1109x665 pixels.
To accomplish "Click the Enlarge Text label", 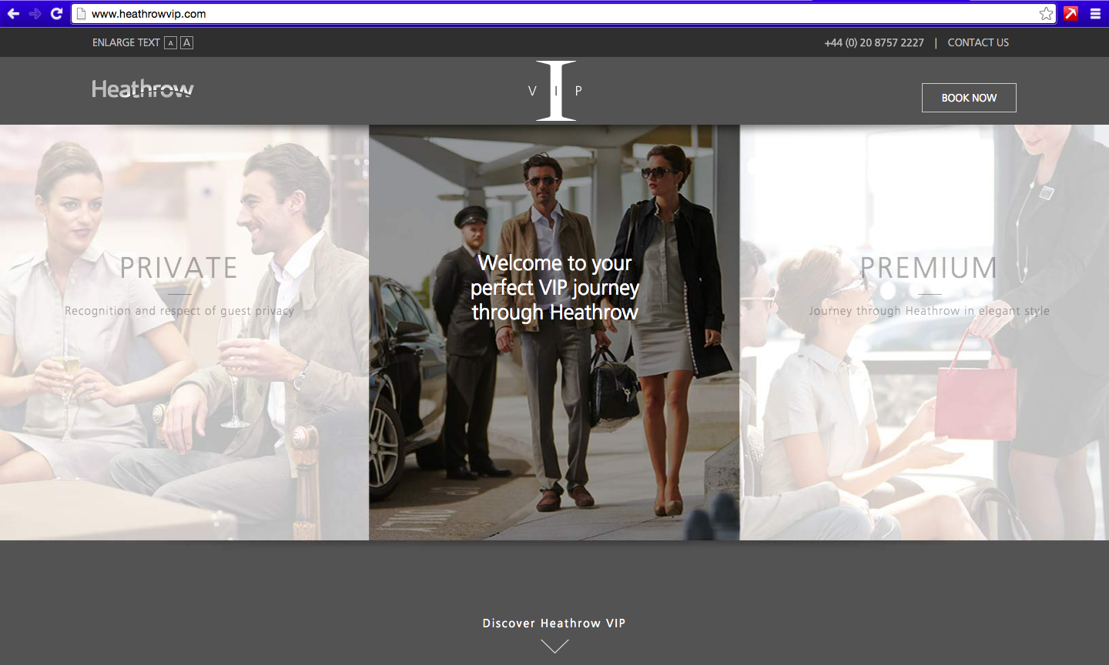I will point(126,43).
